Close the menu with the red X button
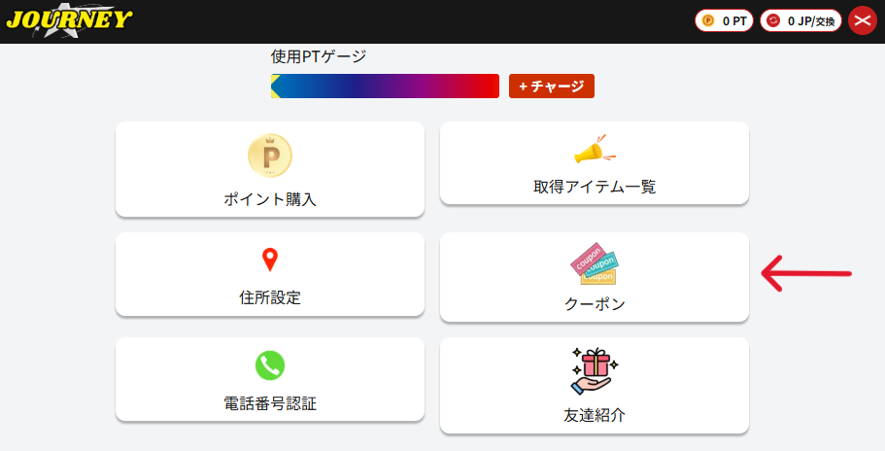This screenshot has width=885, height=451. click(x=863, y=20)
